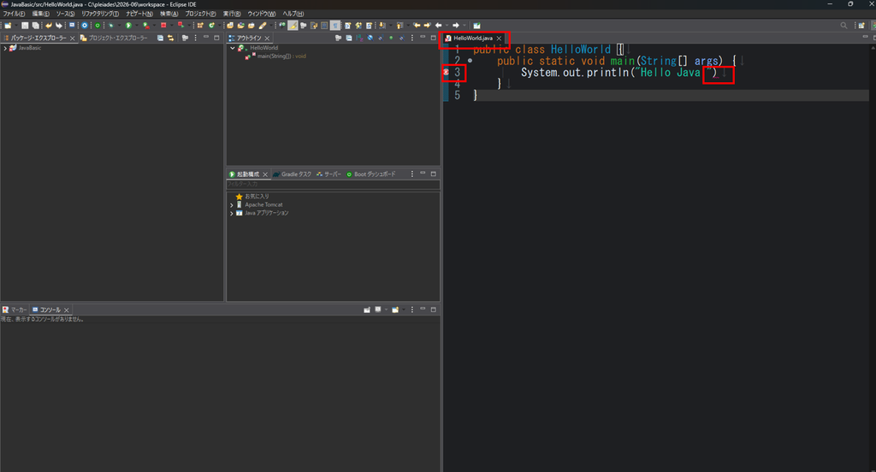This screenshot has width=876, height=472.
Task: Toggle Show Whitespace Characters pilcrow icon
Action: [x=335, y=25]
